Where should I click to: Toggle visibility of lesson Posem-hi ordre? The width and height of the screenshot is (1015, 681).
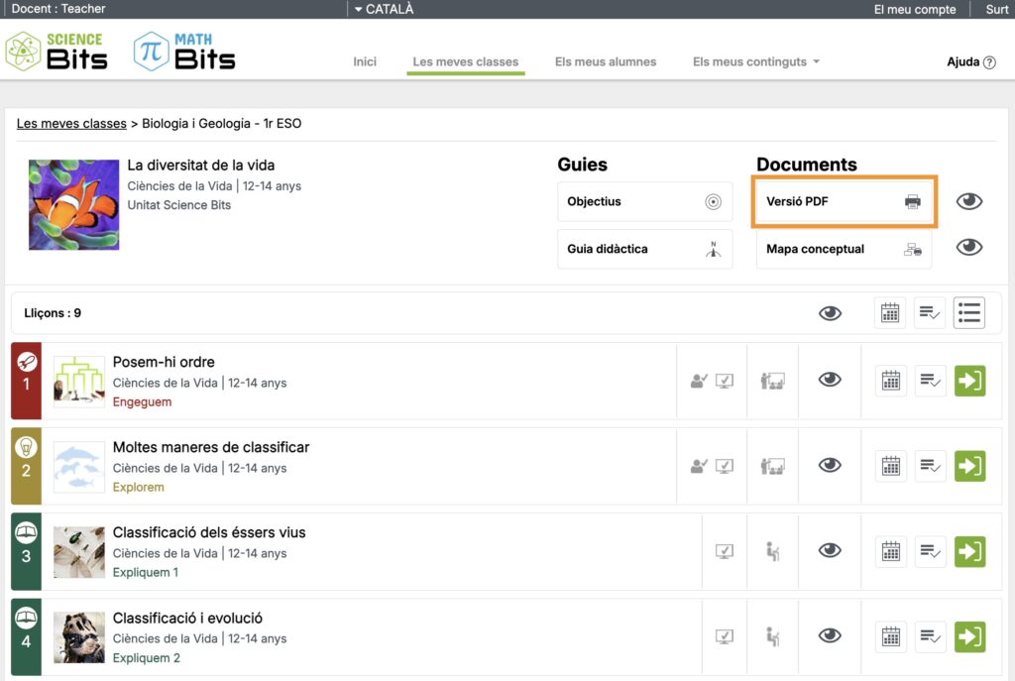[830, 381]
